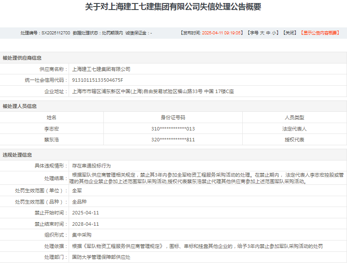Set font size to medium (中)
Screen dimensions: 347x264
268,33
